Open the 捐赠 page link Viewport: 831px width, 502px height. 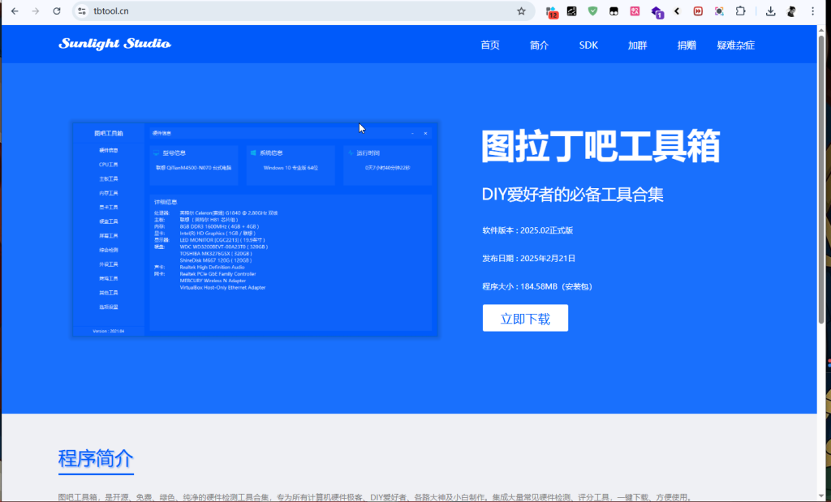(x=686, y=45)
